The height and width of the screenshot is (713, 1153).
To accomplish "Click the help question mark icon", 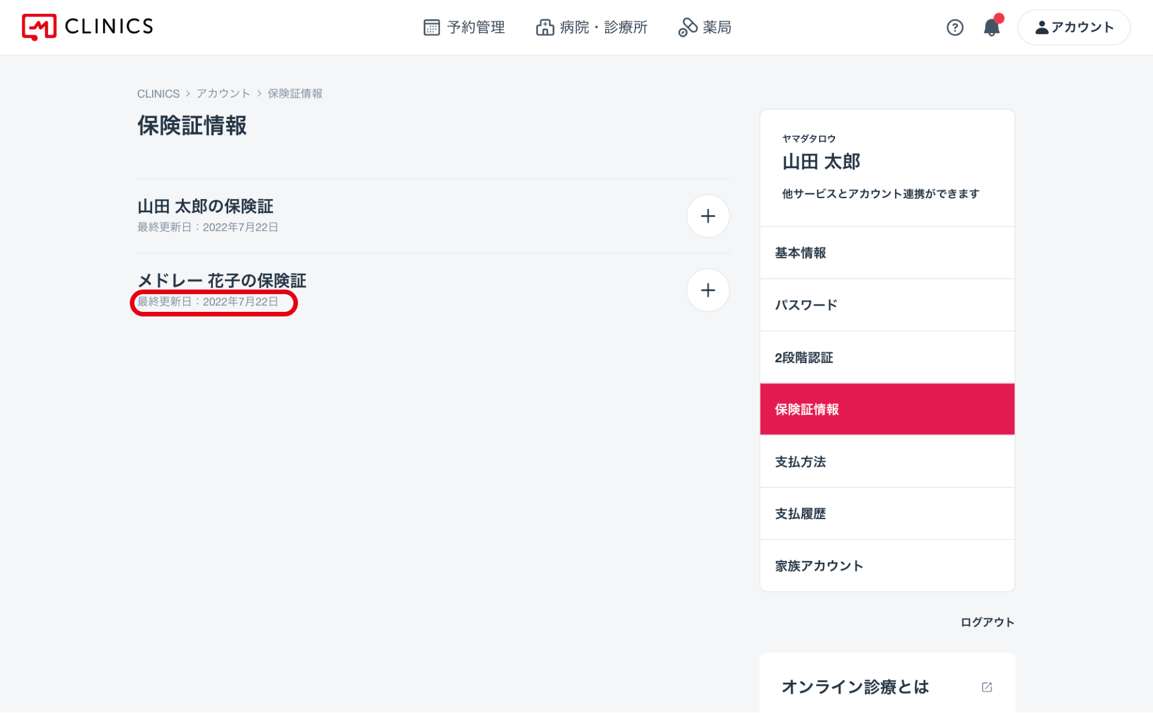I will pyautogui.click(x=955, y=27).
